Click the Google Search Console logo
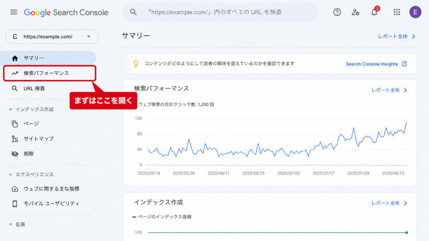The image size is (429, 241). click(66, 12)
